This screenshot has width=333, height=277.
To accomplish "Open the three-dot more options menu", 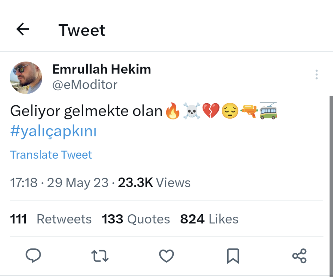I will pyautogui.click(x=316, y=75).
